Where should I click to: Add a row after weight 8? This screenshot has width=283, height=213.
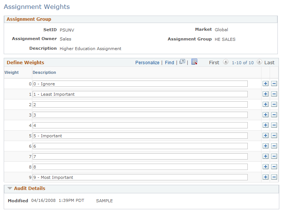pos(266,167)
